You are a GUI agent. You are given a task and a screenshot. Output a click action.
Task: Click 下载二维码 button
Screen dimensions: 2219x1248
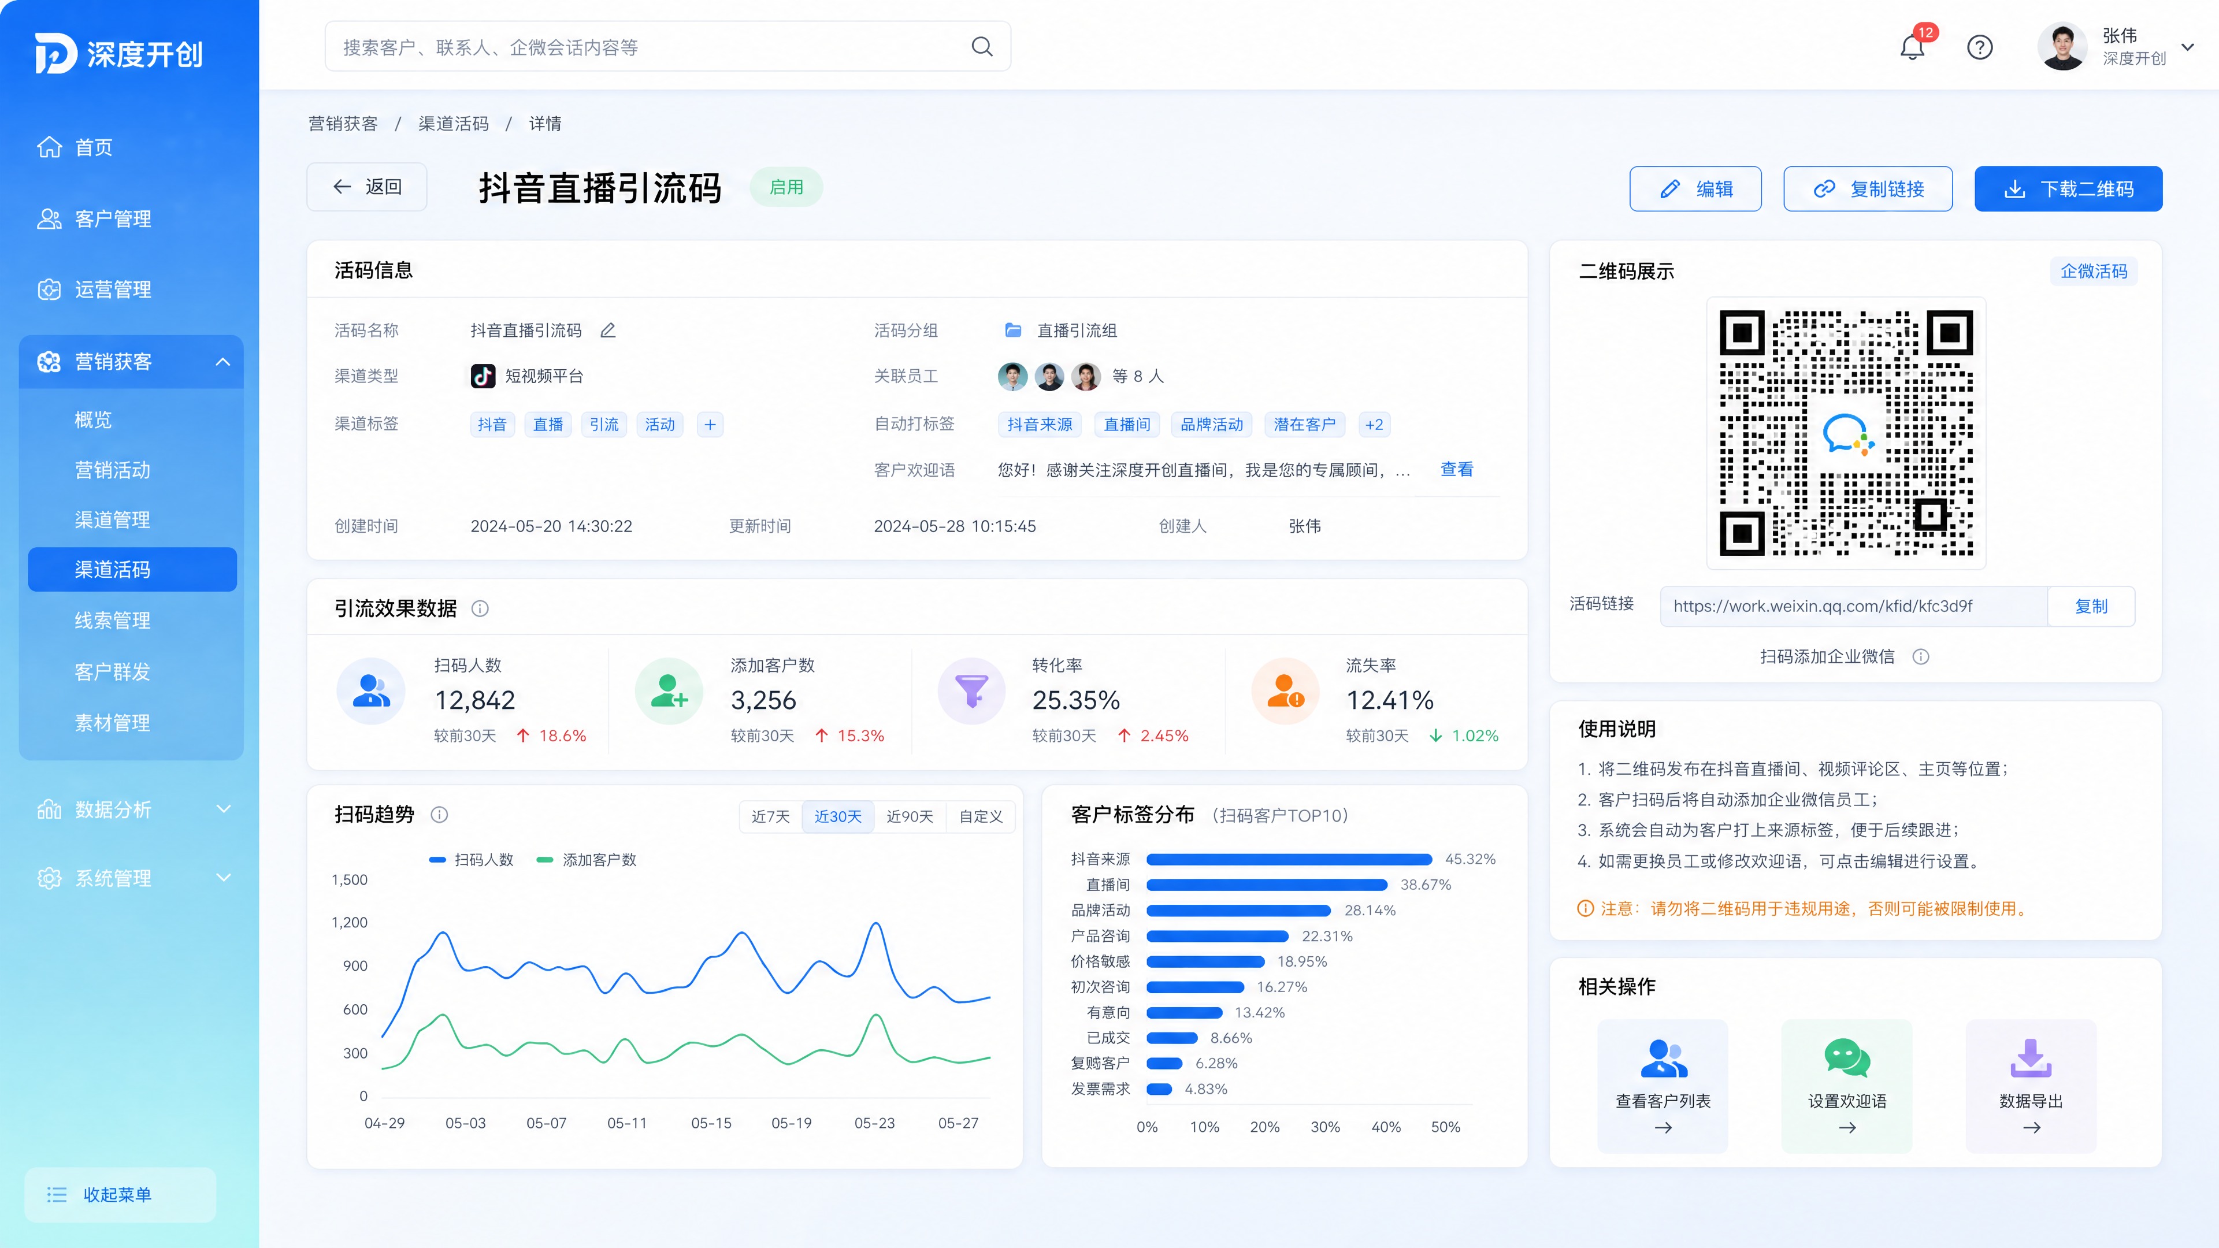(x=2068, y=188)
